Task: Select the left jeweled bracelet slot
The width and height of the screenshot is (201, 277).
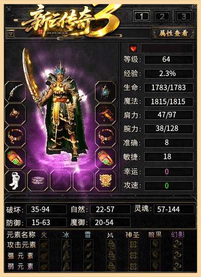Action: pyautogui.click(x=15, y=136)
